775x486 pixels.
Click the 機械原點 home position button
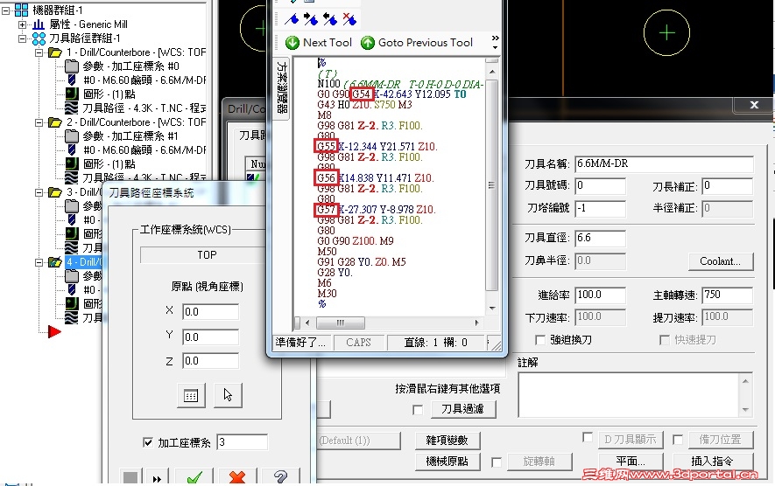[x=447, y=462]
